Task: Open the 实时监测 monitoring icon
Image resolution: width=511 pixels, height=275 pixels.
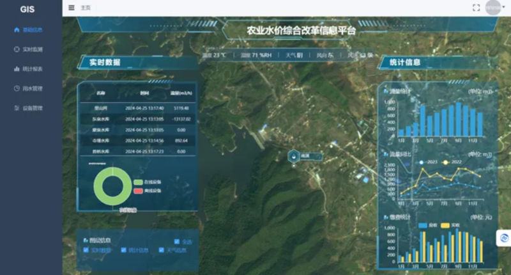Action: 17,49
